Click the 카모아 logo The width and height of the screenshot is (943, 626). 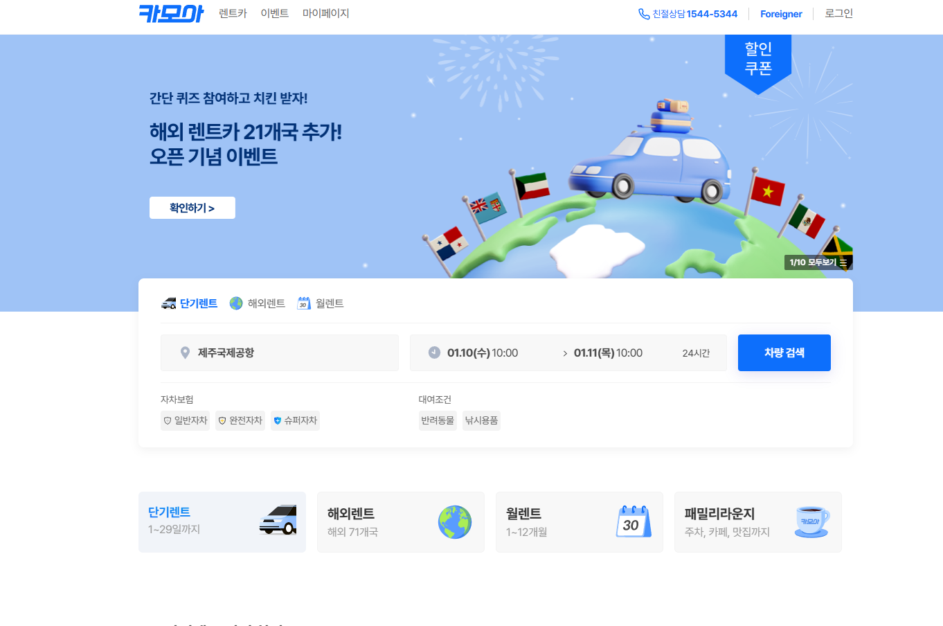(171, 14)
